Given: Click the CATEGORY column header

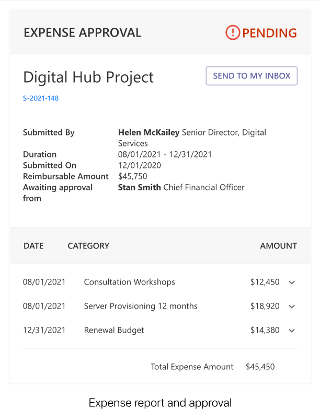Looking at the screenshot, I should 88,246.
